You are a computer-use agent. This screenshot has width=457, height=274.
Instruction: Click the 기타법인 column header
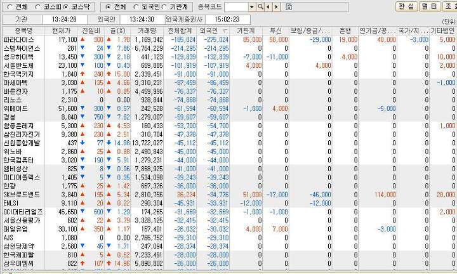(x=442, y=30)
